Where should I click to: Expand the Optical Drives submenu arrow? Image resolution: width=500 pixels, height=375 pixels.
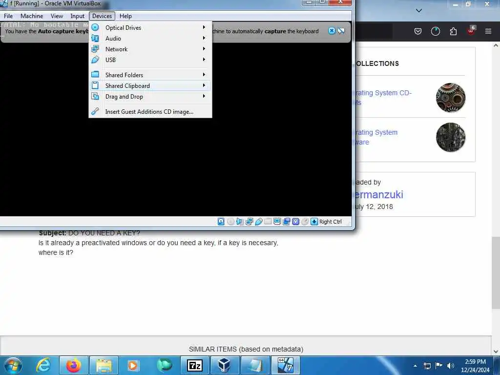(204, 27)
